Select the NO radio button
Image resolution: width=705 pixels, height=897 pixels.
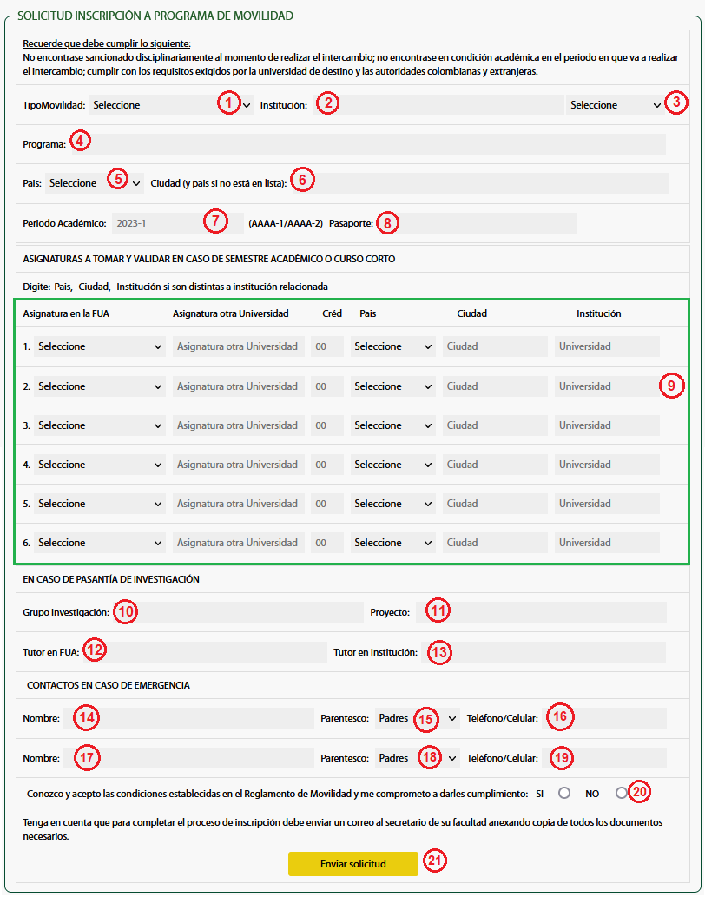621,793
